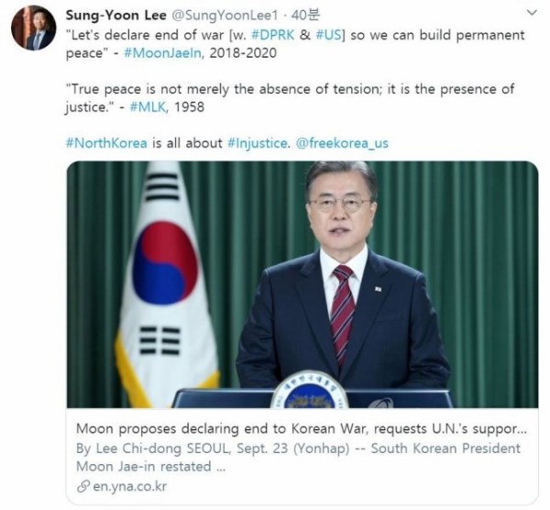Click the Sung-Yoon Lee display name

click(x=116, y=15)
